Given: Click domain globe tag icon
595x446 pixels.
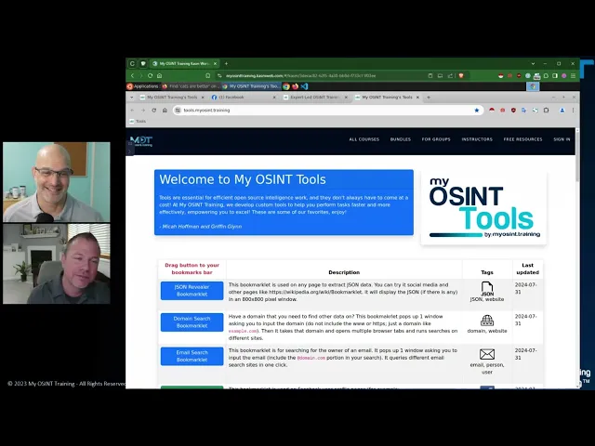Looking at the screenshot, I should [487, 321].
